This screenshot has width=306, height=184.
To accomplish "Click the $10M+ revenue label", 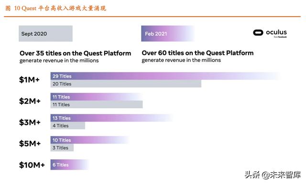I will [32, 165].
